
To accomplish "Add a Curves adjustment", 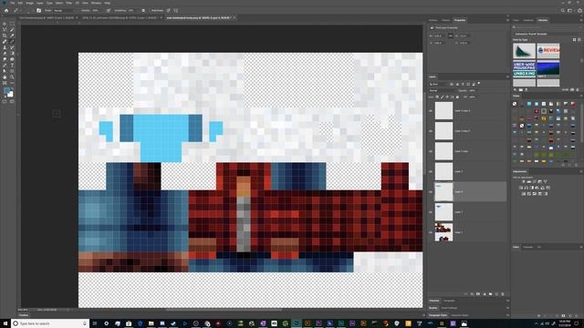I will 535,181.
